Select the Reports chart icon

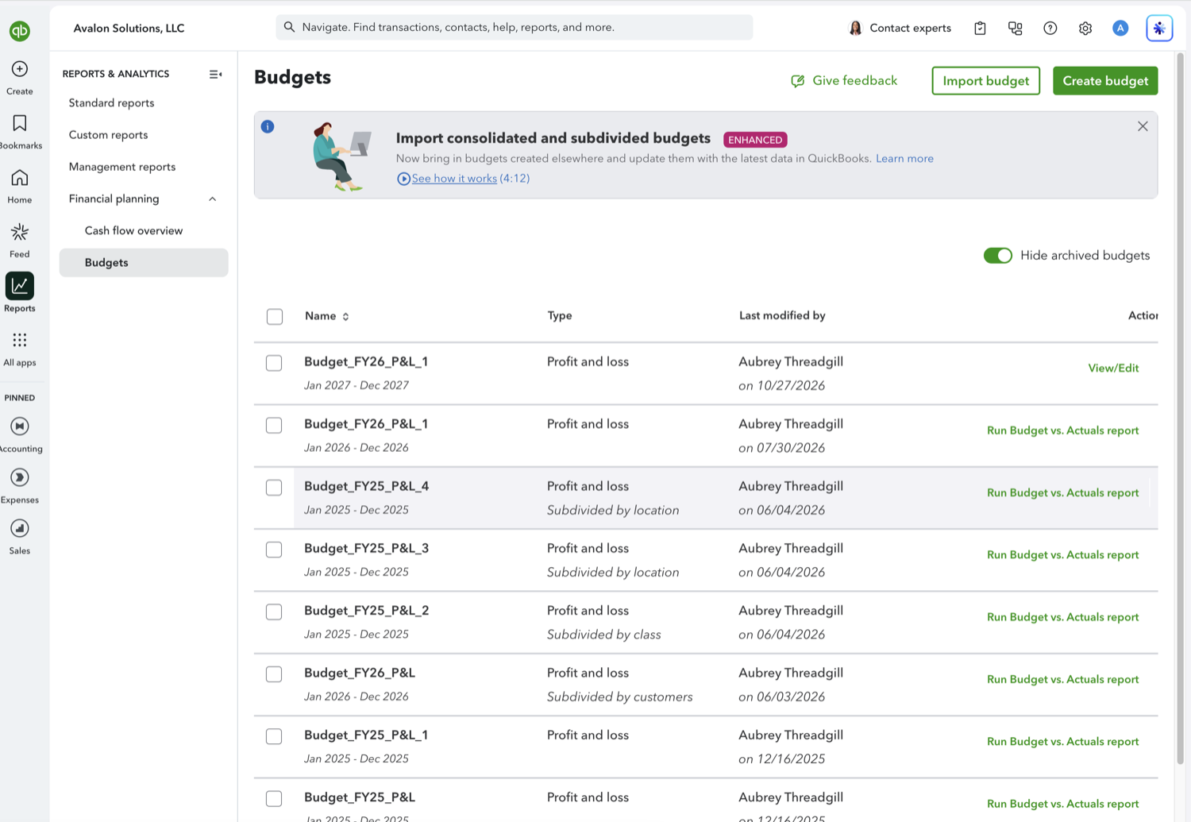point(20,286)
